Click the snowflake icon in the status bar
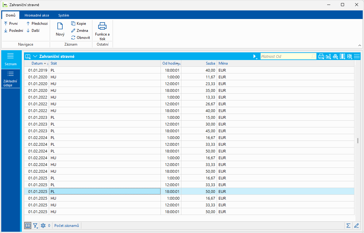The image size is (364, 233). click(x=43, y=226)
